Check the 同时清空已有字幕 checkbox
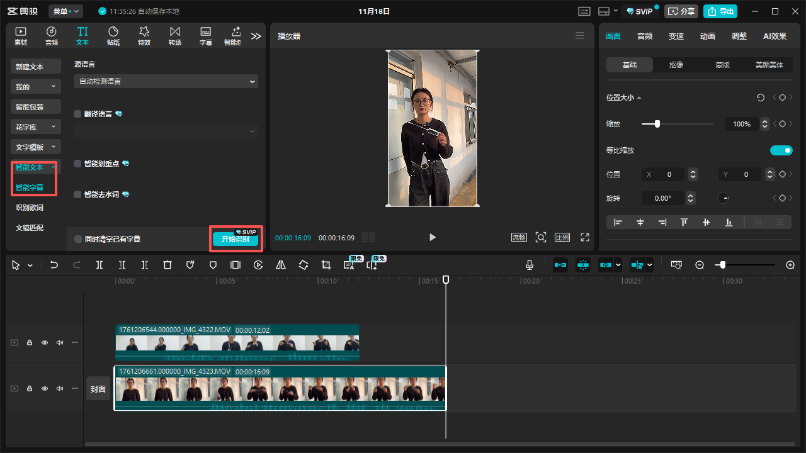This screenshot has width=806, height=453. (78, 239)
